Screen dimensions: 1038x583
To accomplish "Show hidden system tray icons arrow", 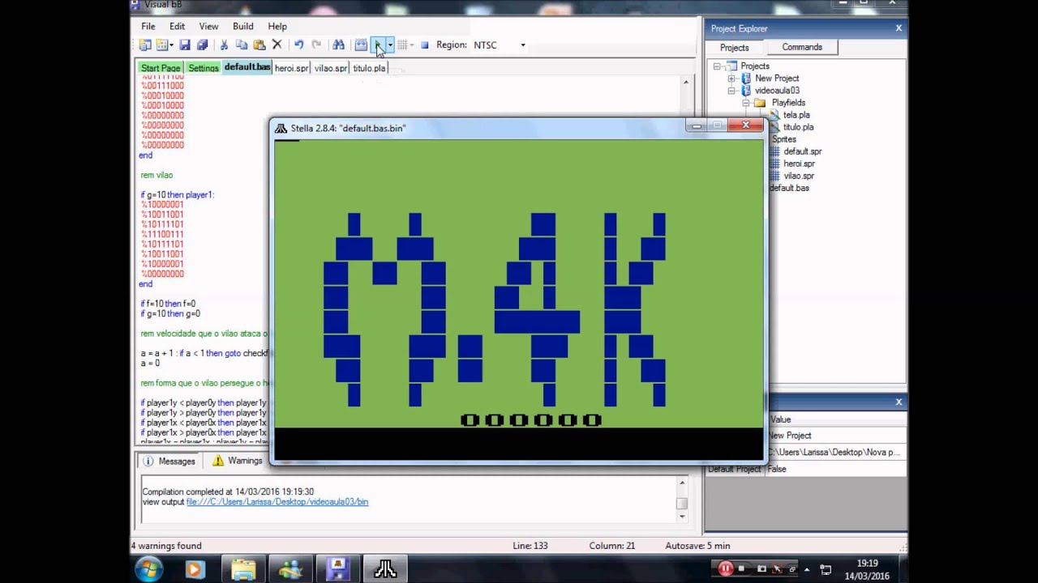I will (x=807, y=569).
